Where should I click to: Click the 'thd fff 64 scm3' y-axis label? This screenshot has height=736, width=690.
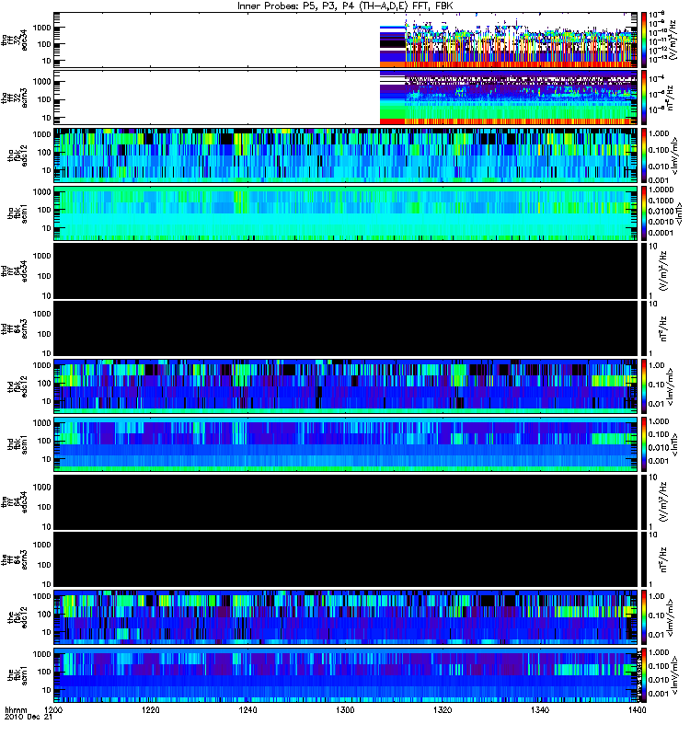[14, 328]
